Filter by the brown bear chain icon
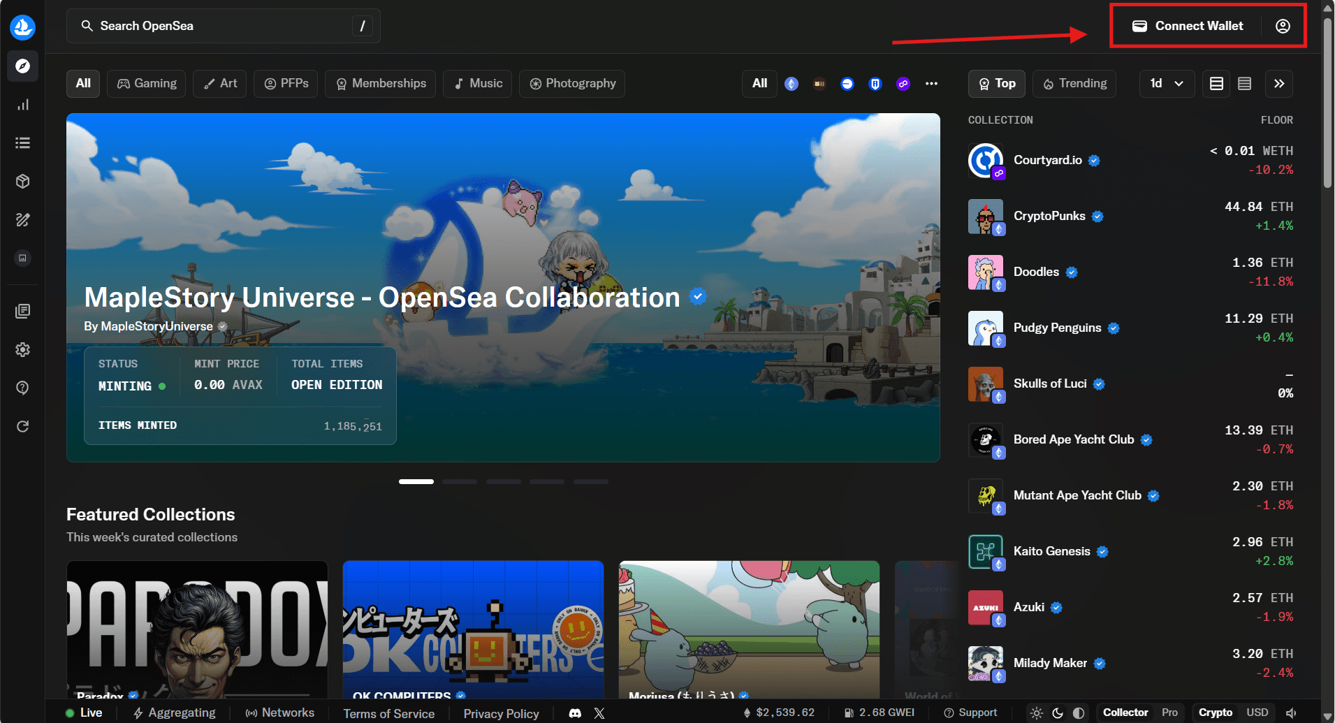The image size is (1335, 723). (819, 84)
